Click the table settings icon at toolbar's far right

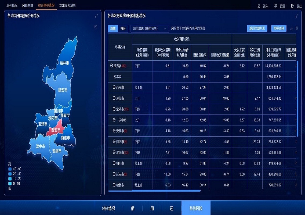pyautogui.click(x=297, y=28)
